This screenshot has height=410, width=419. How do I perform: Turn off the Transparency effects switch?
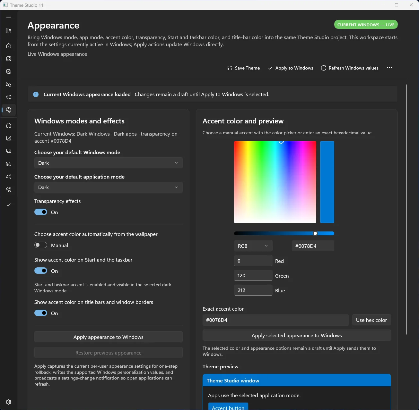click(x=41, y=212)
